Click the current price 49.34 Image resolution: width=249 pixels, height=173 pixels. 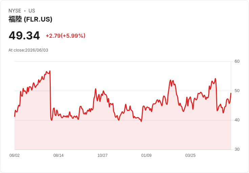(x=24, y=36)
